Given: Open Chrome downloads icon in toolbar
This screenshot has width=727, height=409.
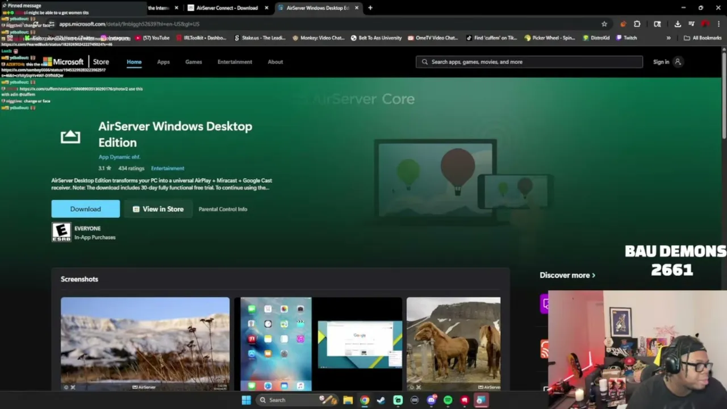Looking at the screenshot, I should (678, 24).
